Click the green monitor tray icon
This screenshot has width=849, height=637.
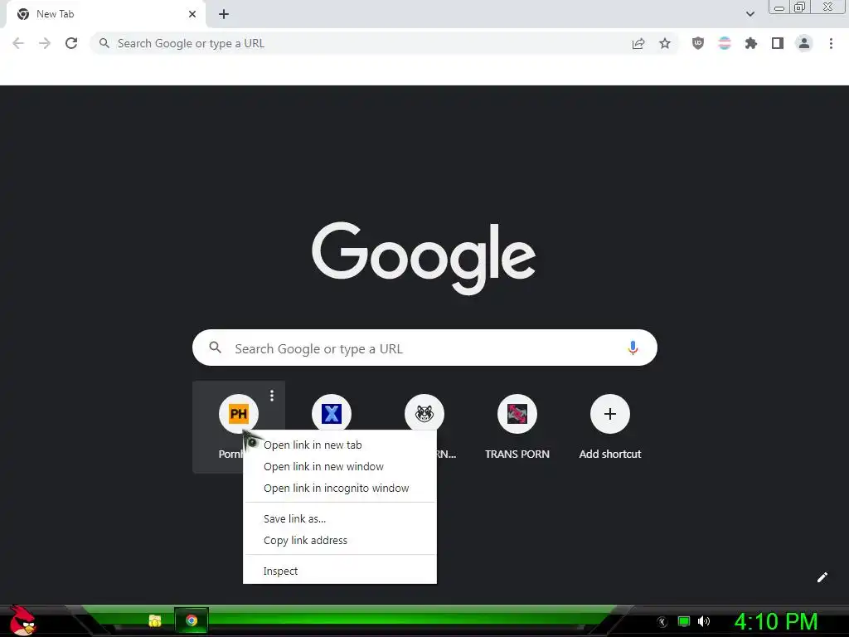(684, 621)
